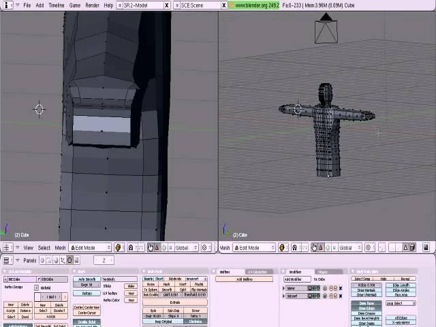This screenshot has height=327, width=436.
Task: Expand the Subsurf modifier triangle
Action: coord(284,296)
